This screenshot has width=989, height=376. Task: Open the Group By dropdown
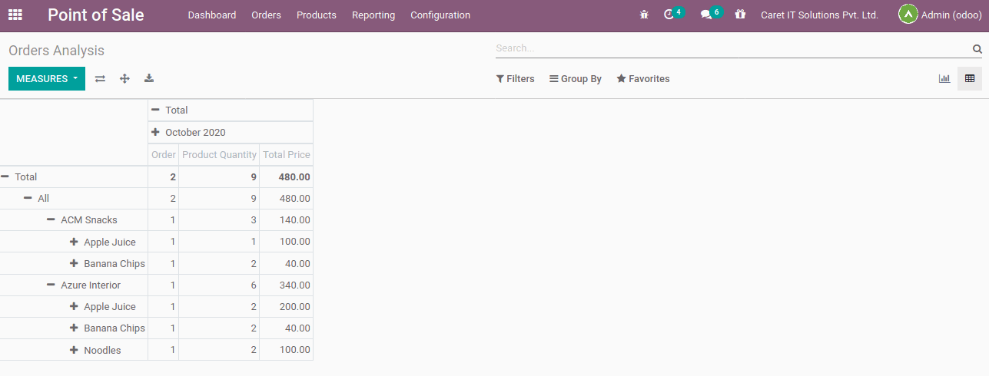pyautogui.click(x=576, y=79)
